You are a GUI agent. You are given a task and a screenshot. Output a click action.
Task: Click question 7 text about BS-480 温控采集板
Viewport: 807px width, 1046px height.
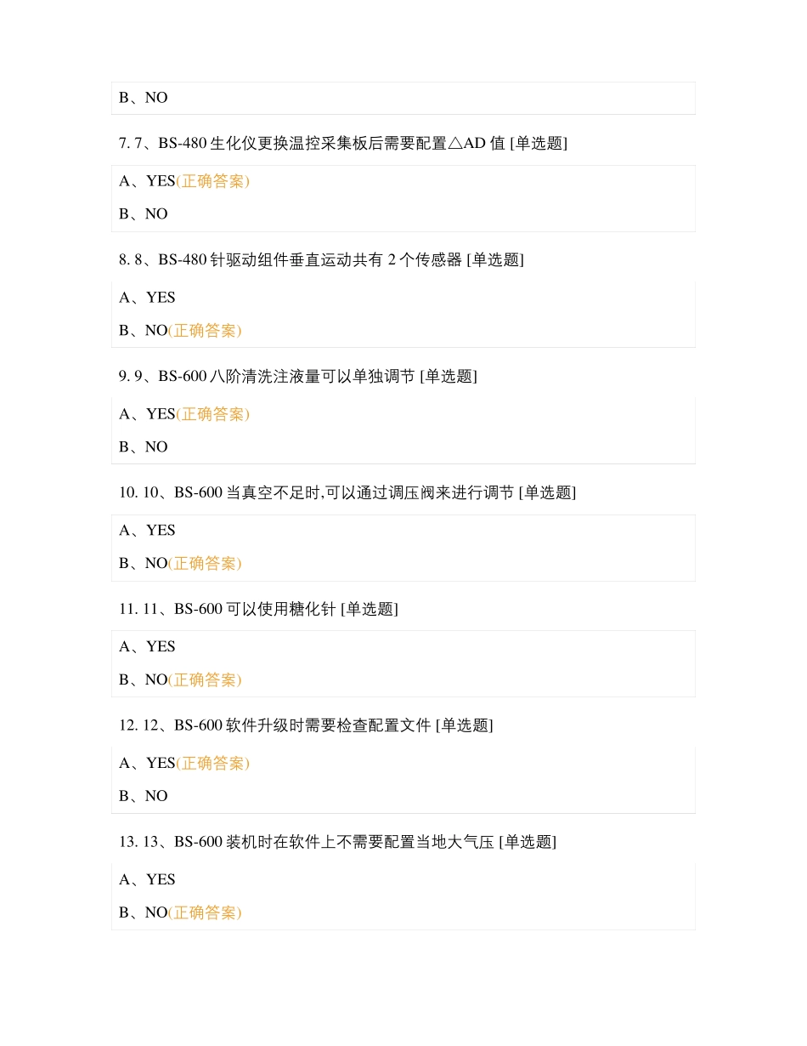tap(342, 143)
